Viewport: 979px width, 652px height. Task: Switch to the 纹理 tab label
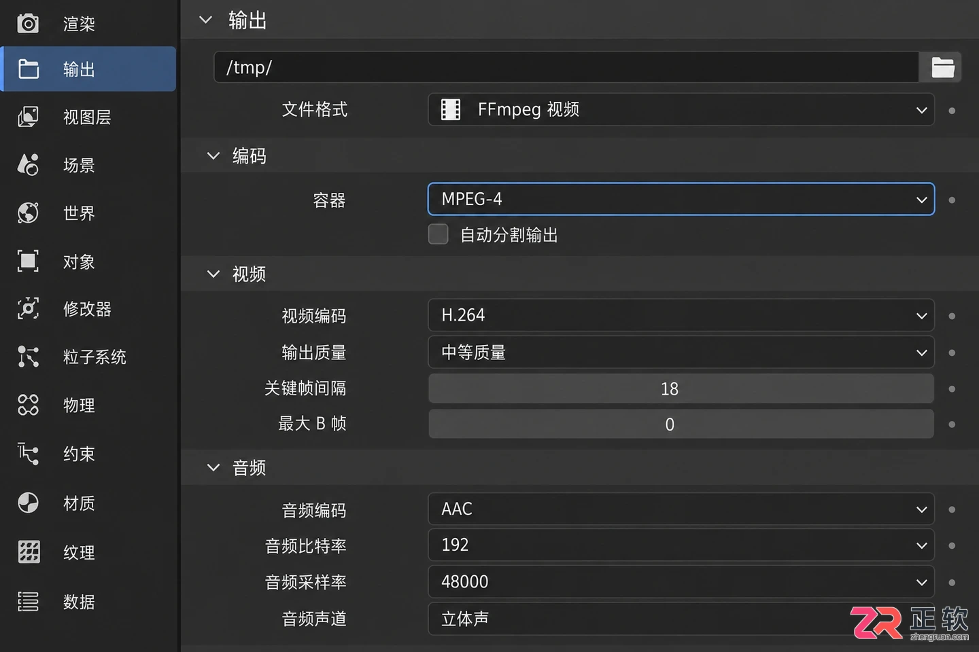tap(79, 553)
